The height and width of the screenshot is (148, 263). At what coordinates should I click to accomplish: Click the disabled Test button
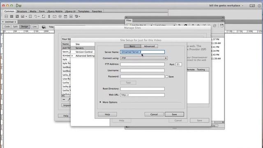[x=128, y=83]
